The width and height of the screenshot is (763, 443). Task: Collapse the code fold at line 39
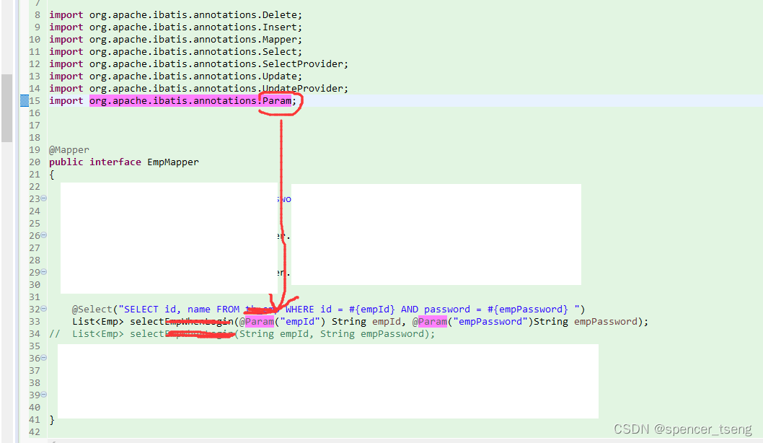pyautogui.click(x=43, y=395)
